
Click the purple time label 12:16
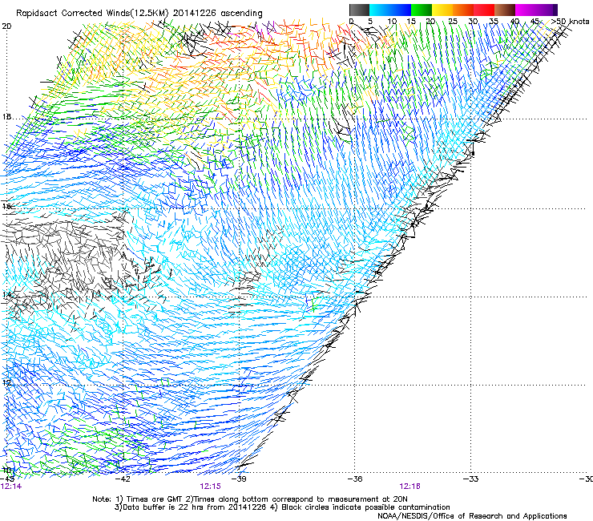410,487
